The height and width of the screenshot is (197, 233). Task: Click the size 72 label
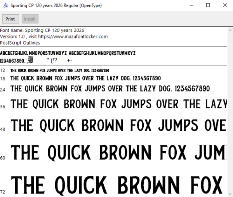click(x=3, y=192)
